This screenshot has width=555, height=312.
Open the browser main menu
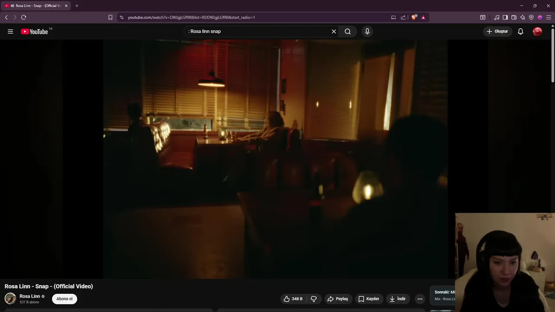coord(548,17)
